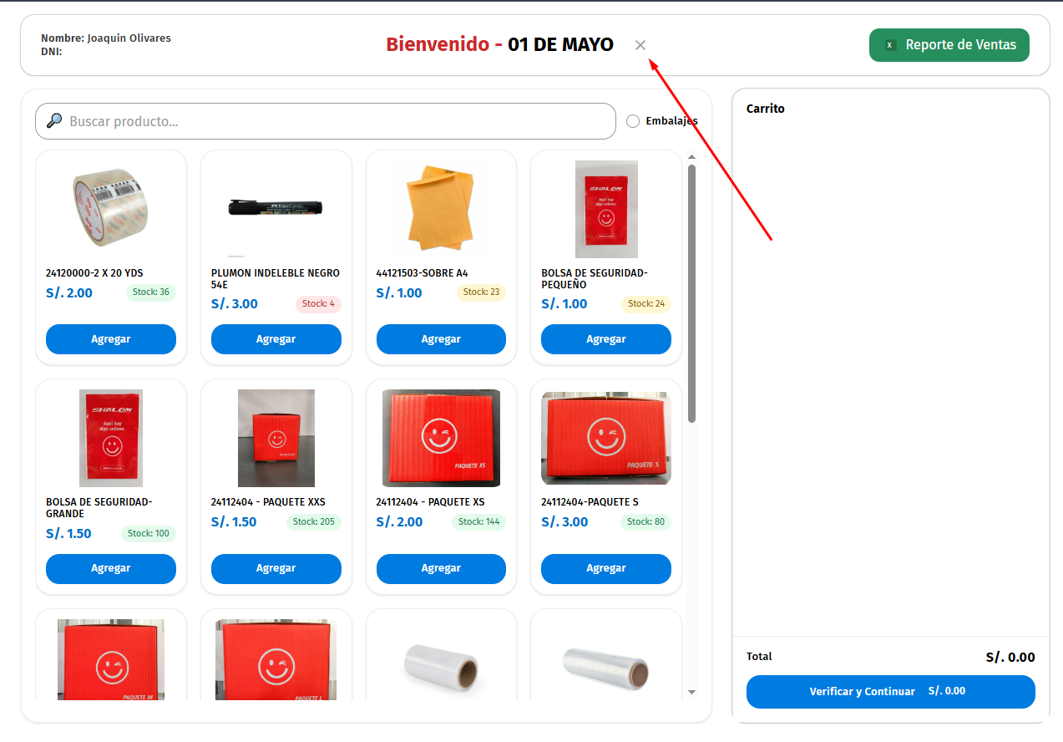Select the Embalajes radio button
This screenshot has height=742, width=1063.
[x=633, y=121]
